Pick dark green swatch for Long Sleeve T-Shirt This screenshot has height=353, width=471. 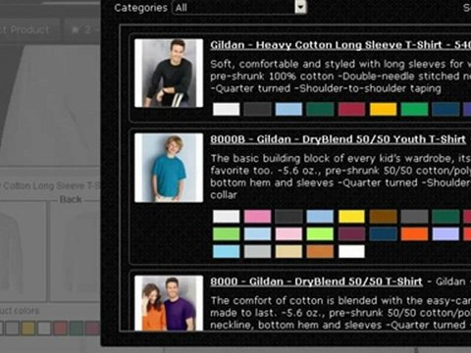320,109
